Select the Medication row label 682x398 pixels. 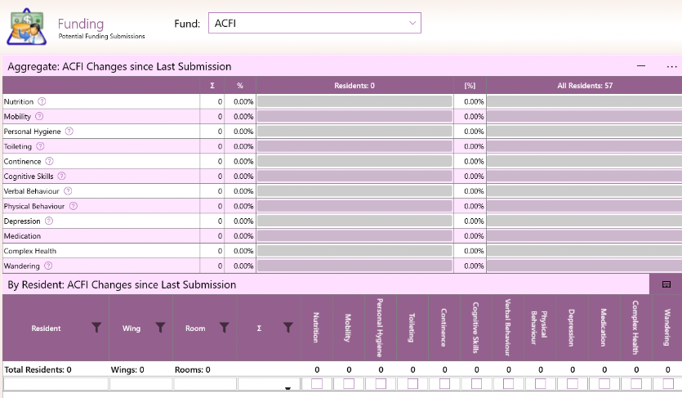pos(22,235)
